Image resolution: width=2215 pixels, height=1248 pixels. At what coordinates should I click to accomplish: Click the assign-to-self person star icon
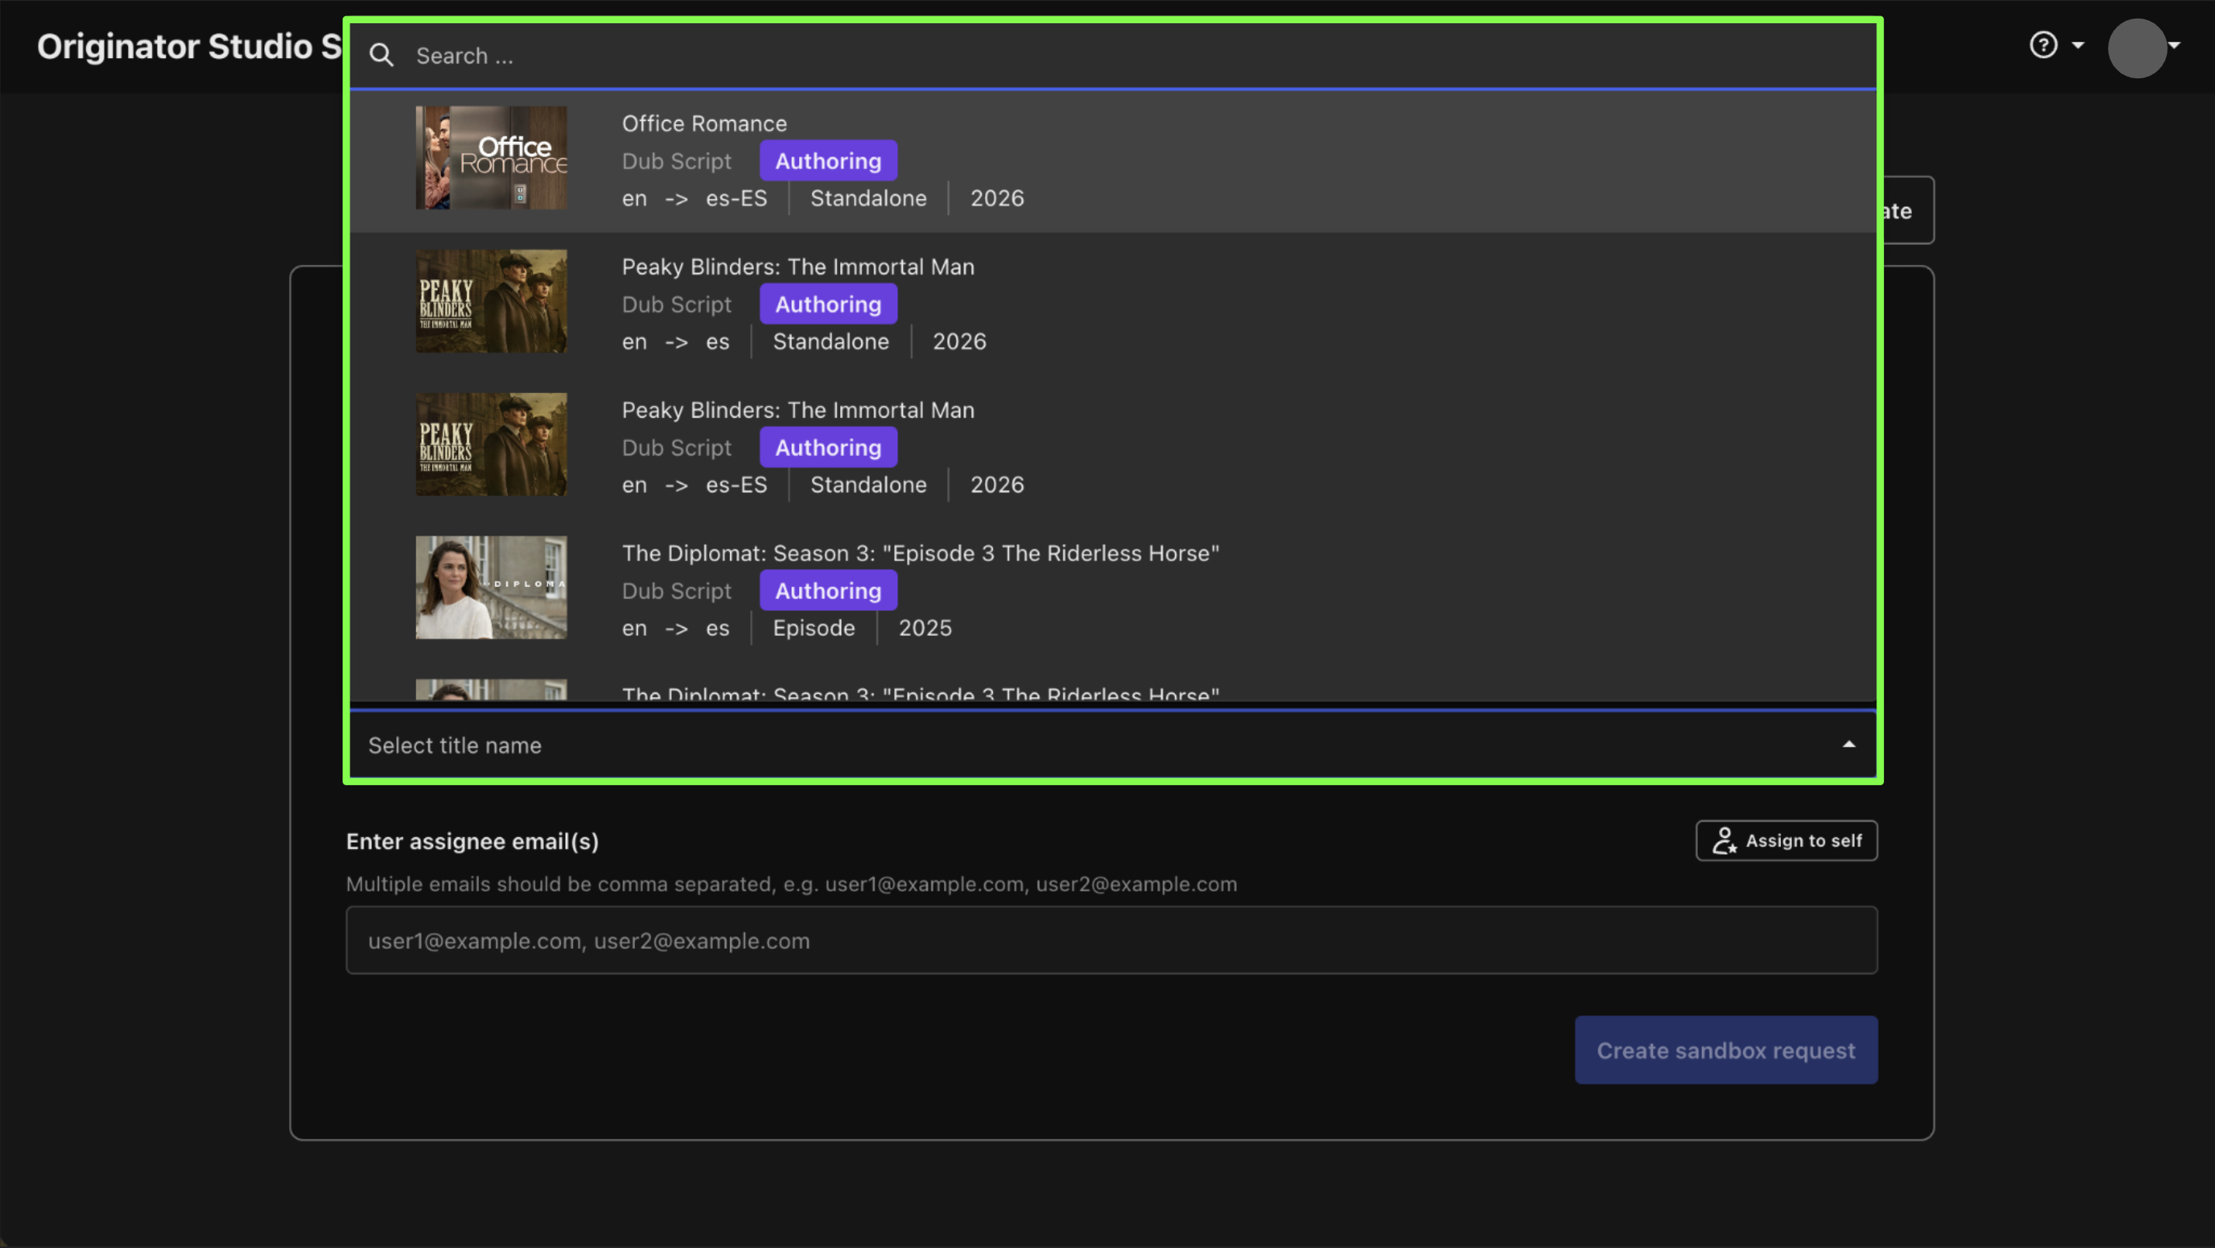point(1724,840)
